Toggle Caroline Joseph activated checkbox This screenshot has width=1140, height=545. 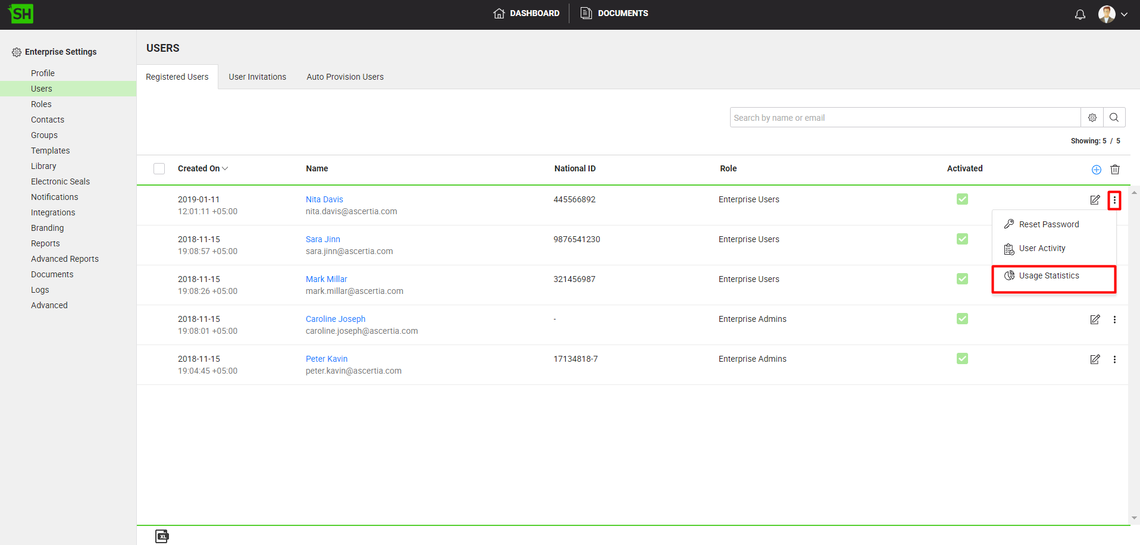click(x=962, y=319)
